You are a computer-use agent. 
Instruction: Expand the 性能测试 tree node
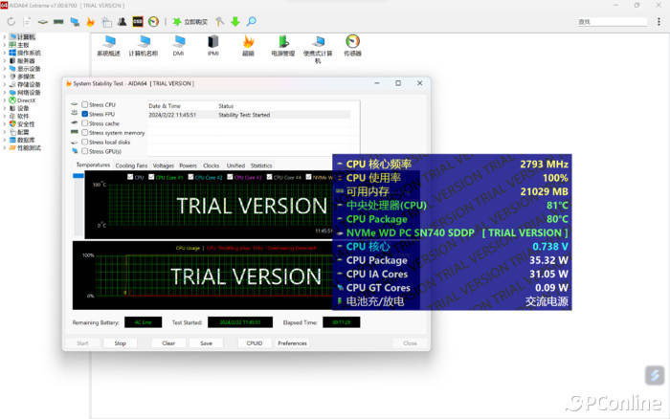[x=5, y=147]
